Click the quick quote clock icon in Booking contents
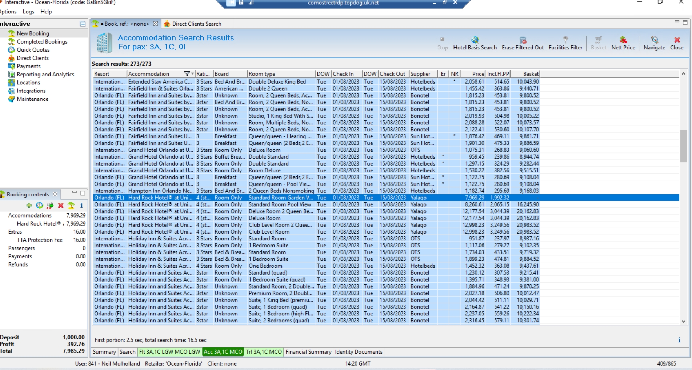Screen dimensions: 692x370 click(40, 206)
